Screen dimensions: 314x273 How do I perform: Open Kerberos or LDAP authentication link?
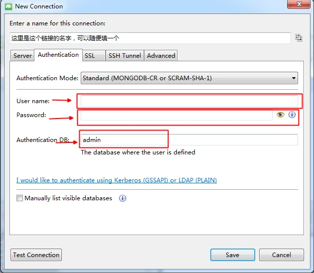coord(117,180)
